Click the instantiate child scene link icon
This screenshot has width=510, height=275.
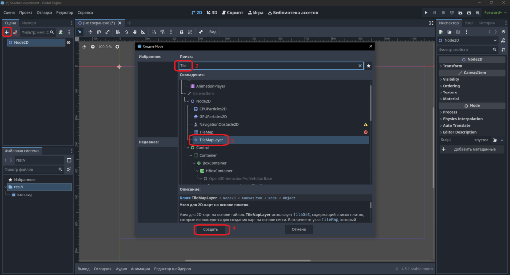[x=15, y=32]
